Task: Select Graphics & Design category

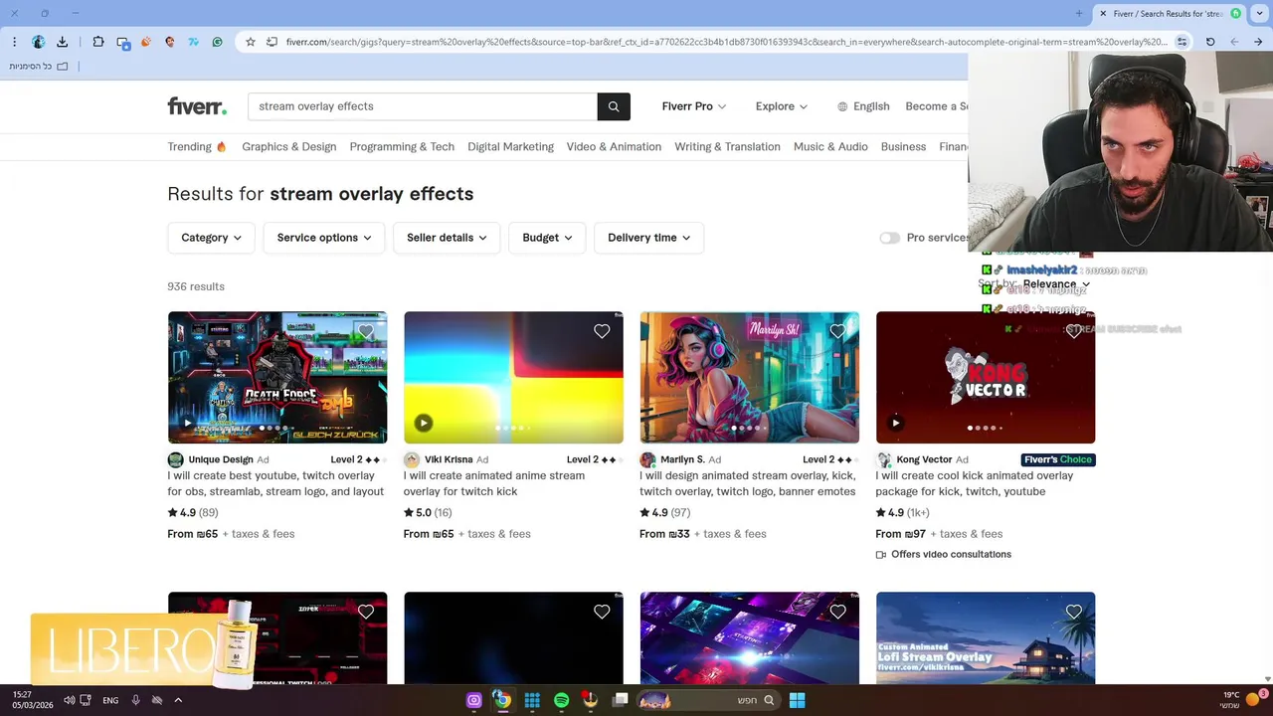Action: pos(288,146)
